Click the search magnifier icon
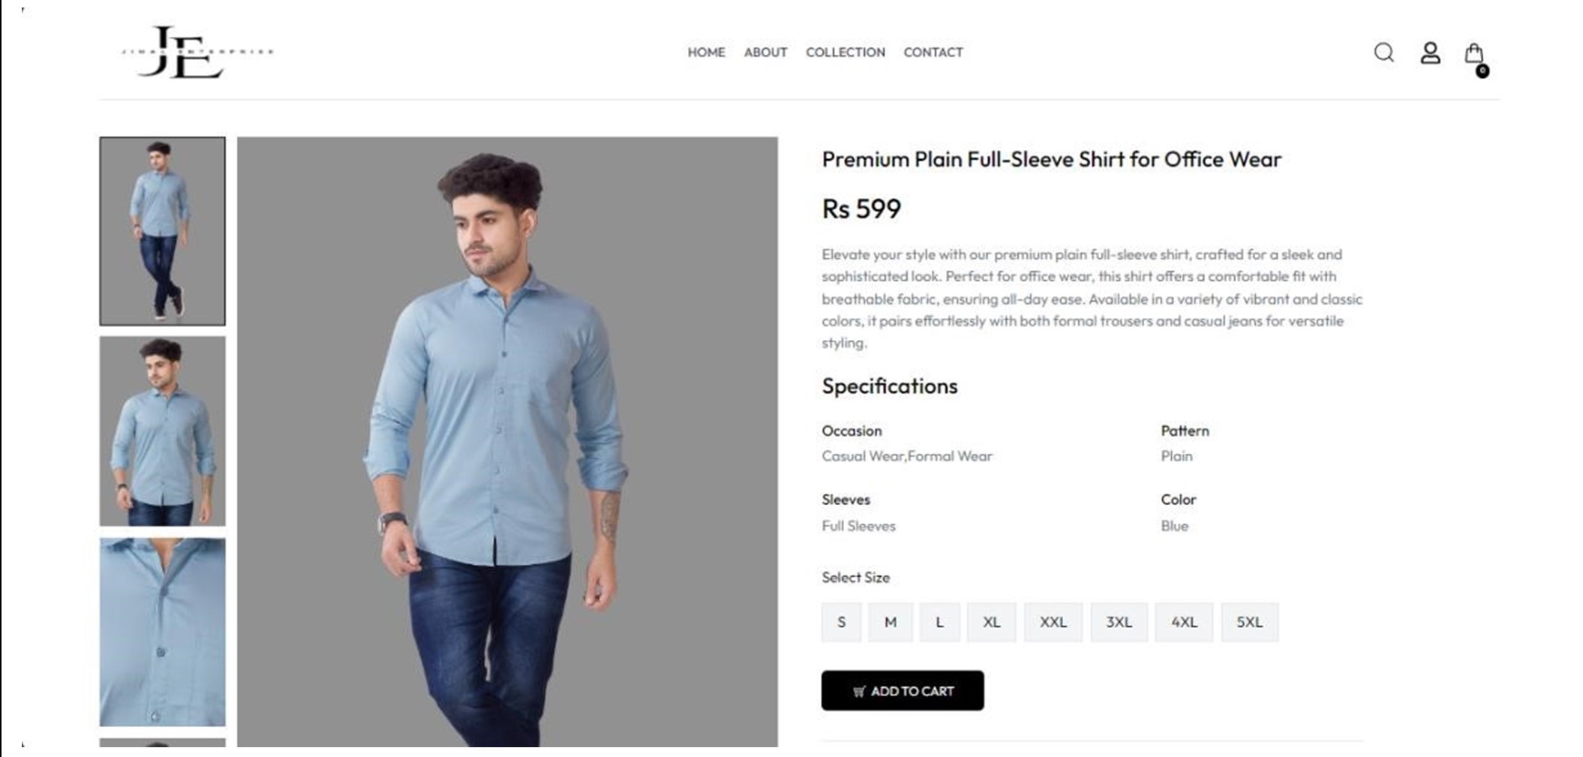Viewport: 1583px width, 757px height. [x=1383, y=53]
